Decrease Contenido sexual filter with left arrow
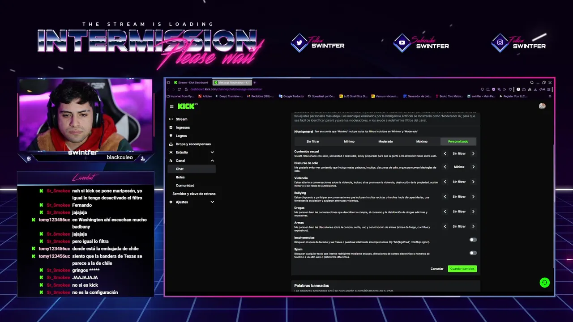The height and width of the screenshot is (322, 573). point(445,153)
